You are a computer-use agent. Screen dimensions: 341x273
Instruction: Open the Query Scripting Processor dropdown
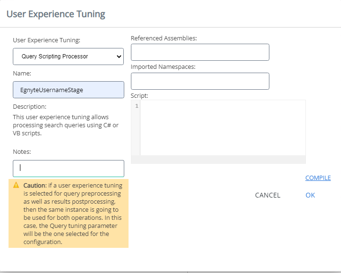(x=68, y=56)
